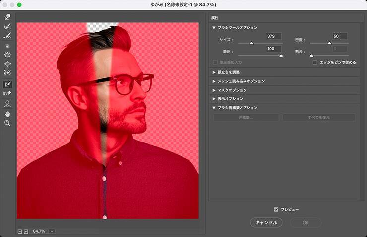This screenshot has height=237, width=367.
Task: Select the Pucker tool
Action: coord(7,55)
